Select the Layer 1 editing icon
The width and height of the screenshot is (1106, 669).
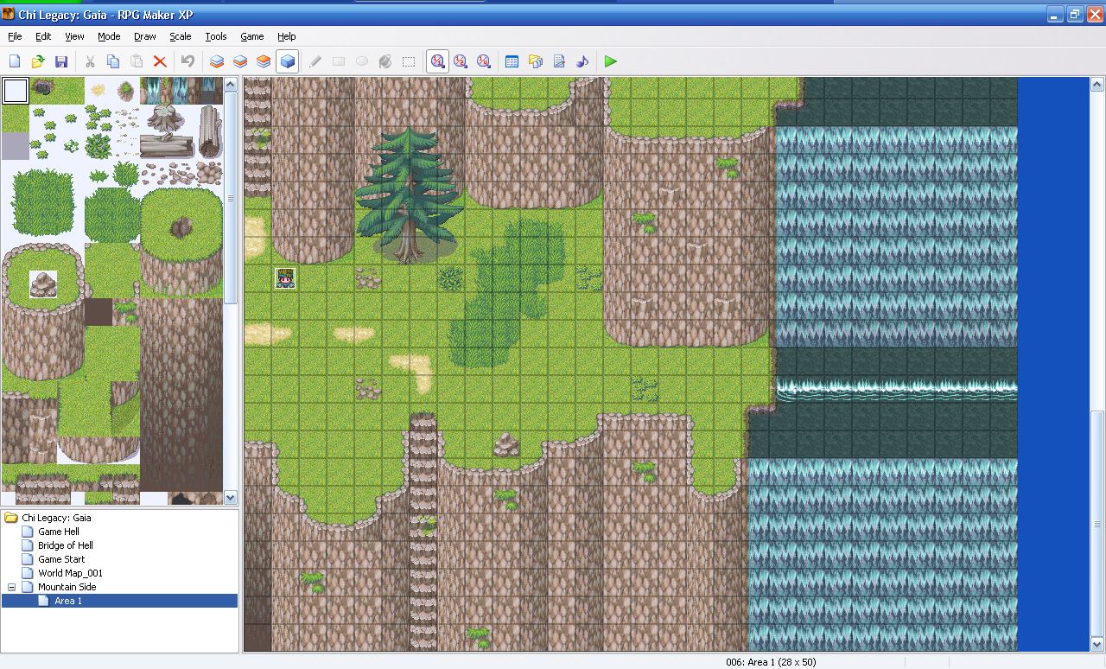[217, 61]
